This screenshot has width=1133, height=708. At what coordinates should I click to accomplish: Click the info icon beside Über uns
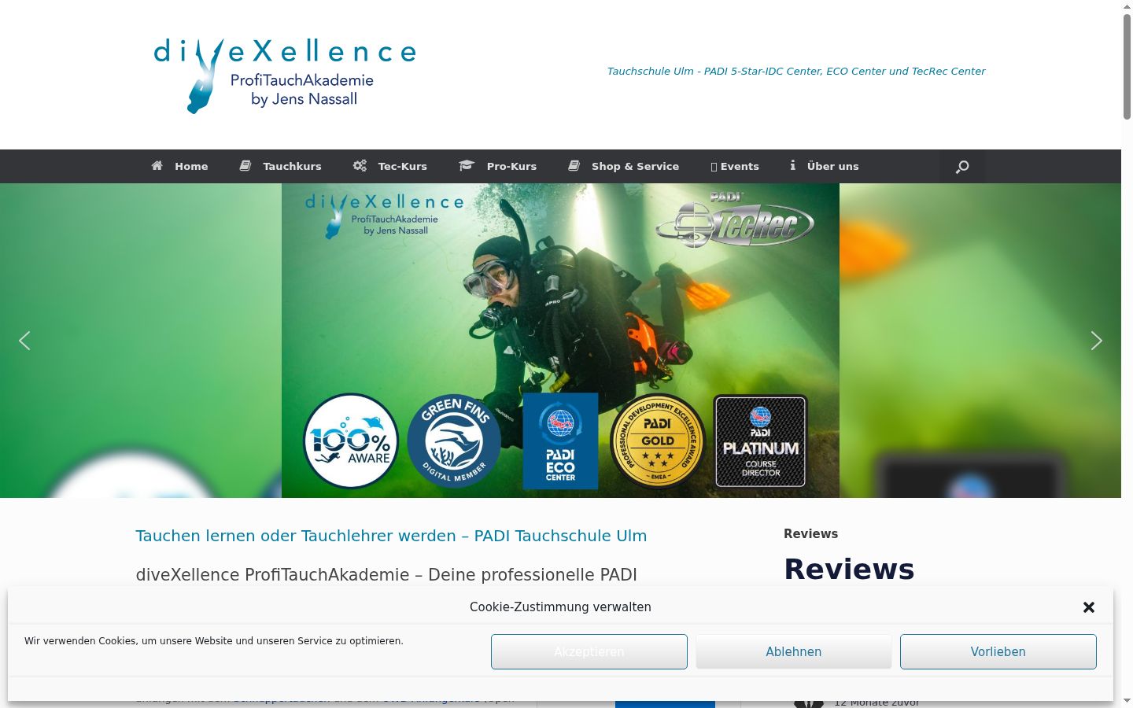(793, 166)
